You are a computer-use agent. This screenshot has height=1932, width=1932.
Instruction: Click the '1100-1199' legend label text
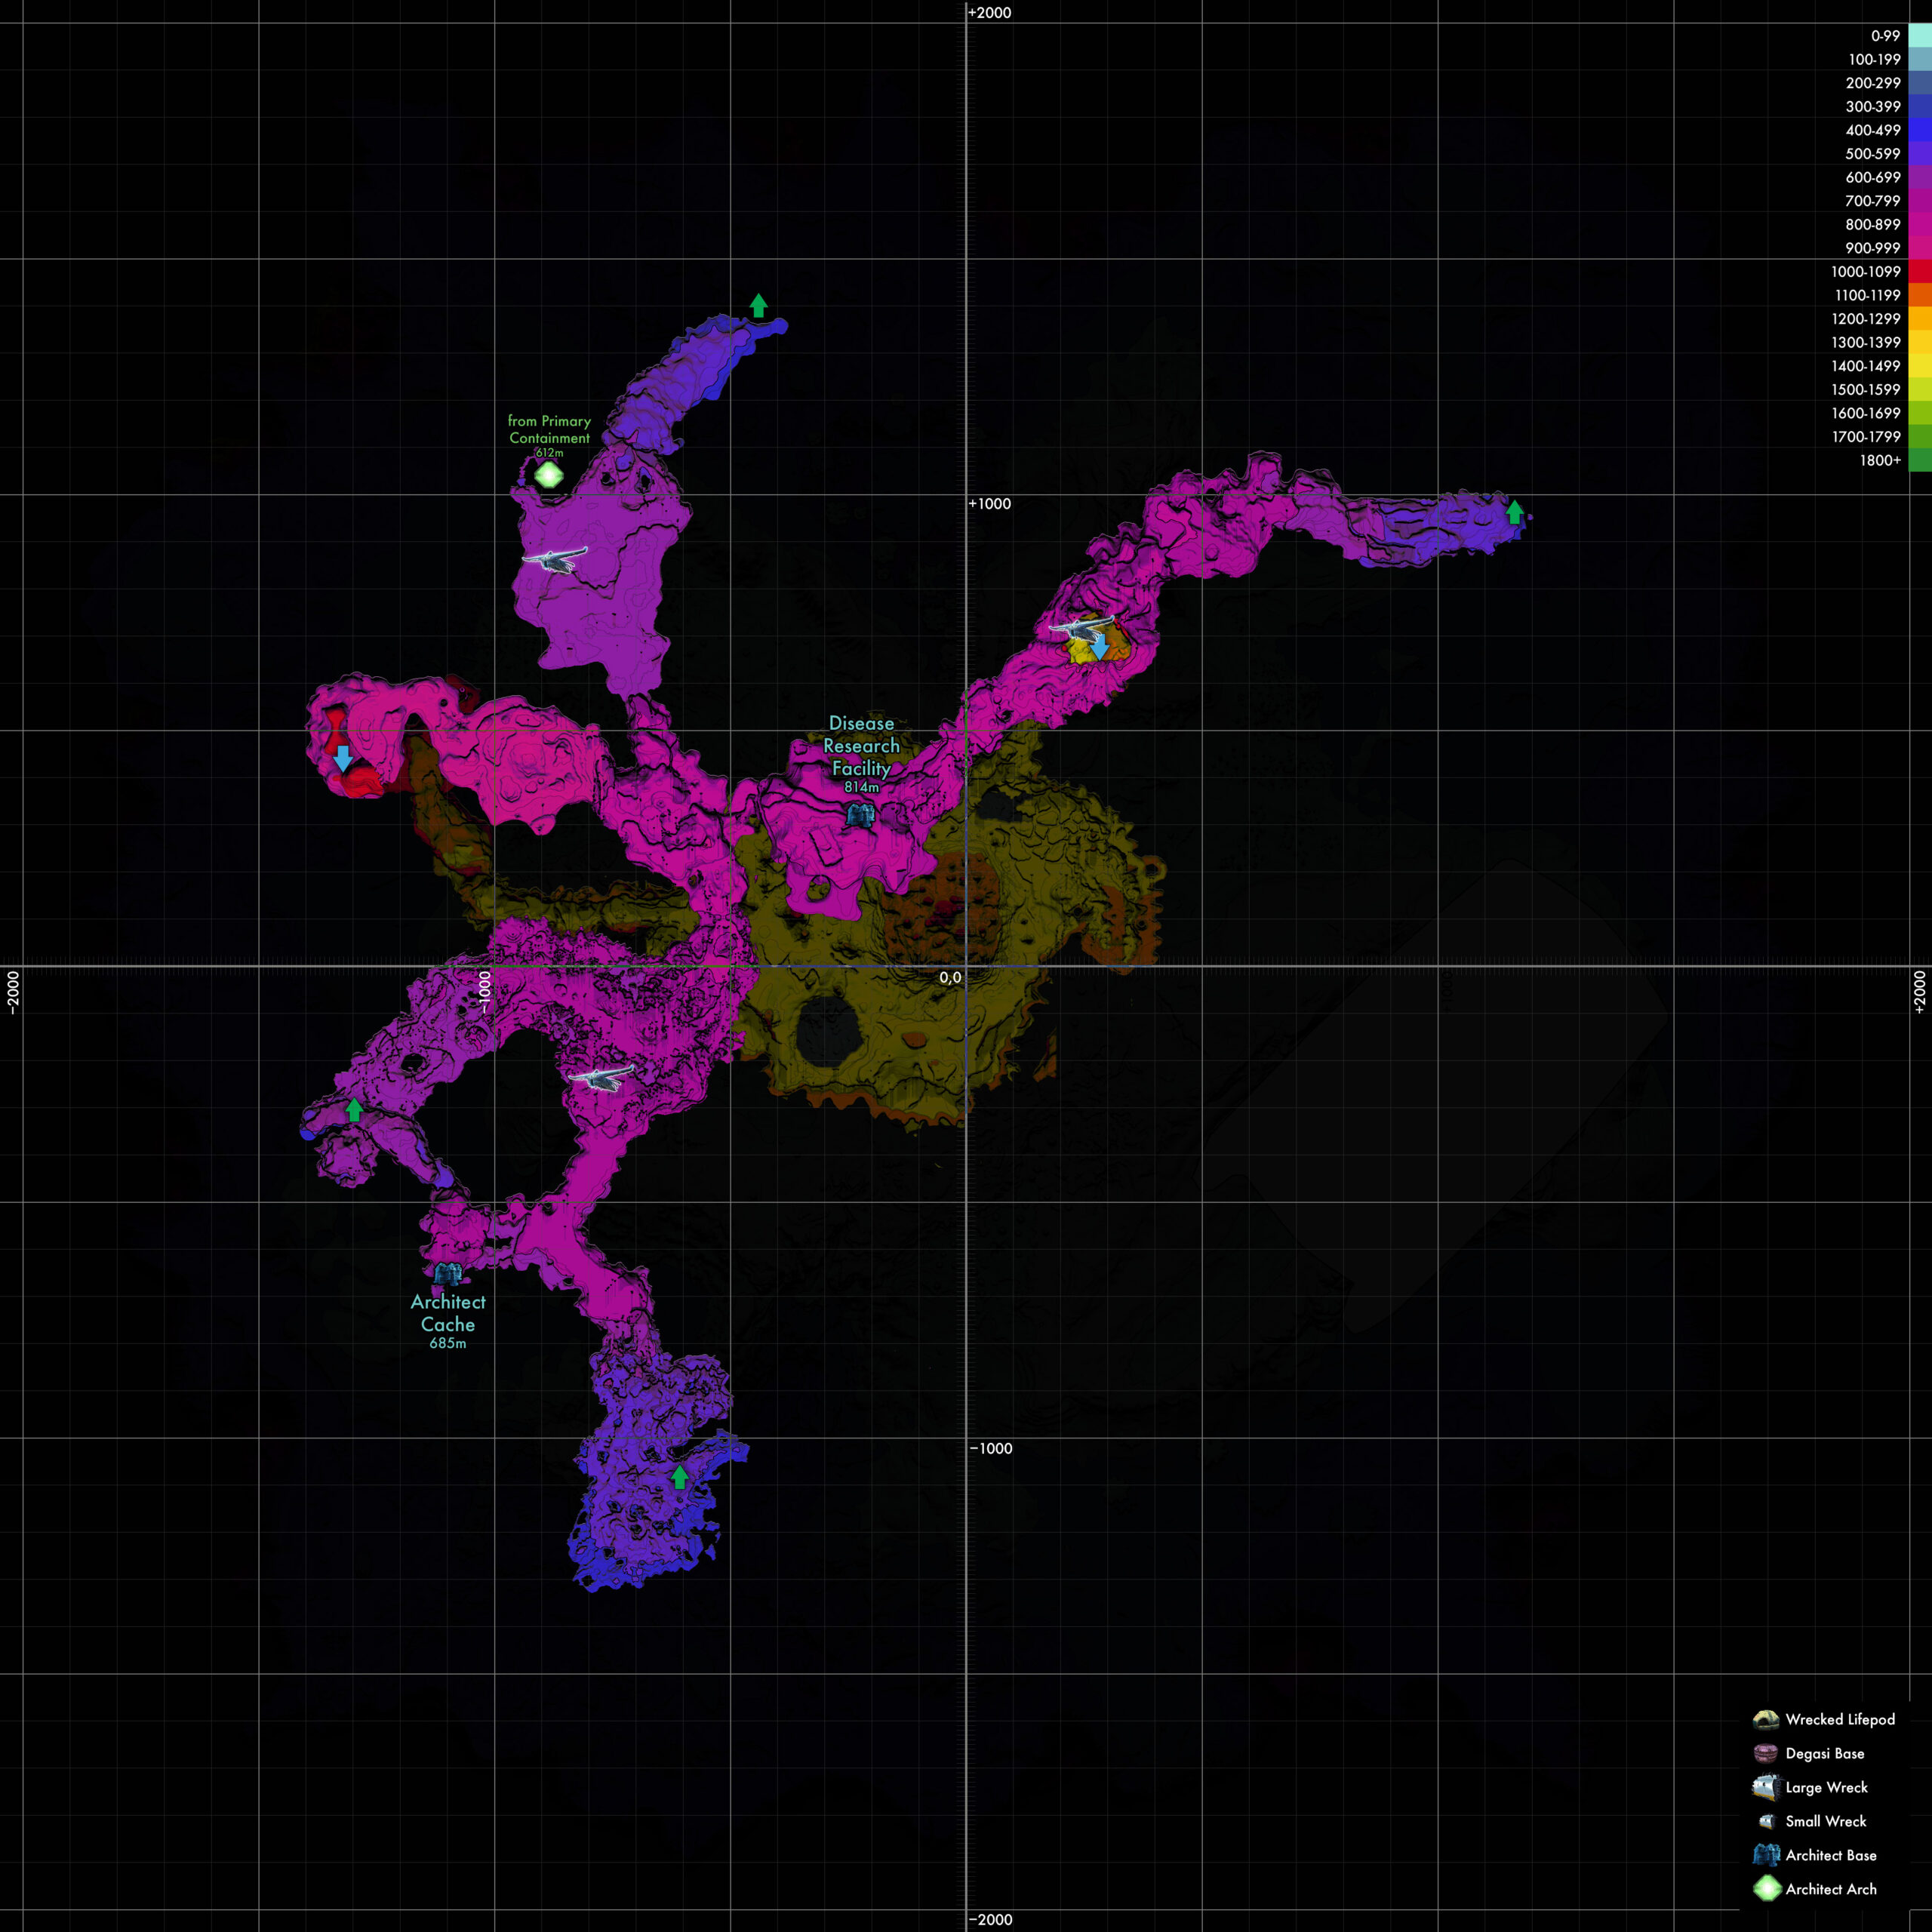(x=1867, y=295)
